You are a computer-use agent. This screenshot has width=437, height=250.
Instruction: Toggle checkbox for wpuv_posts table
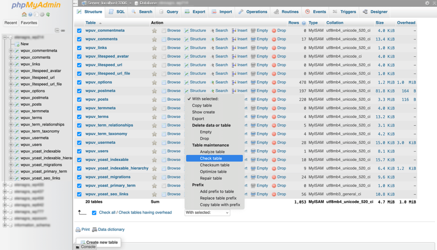(x=79, y=99)
